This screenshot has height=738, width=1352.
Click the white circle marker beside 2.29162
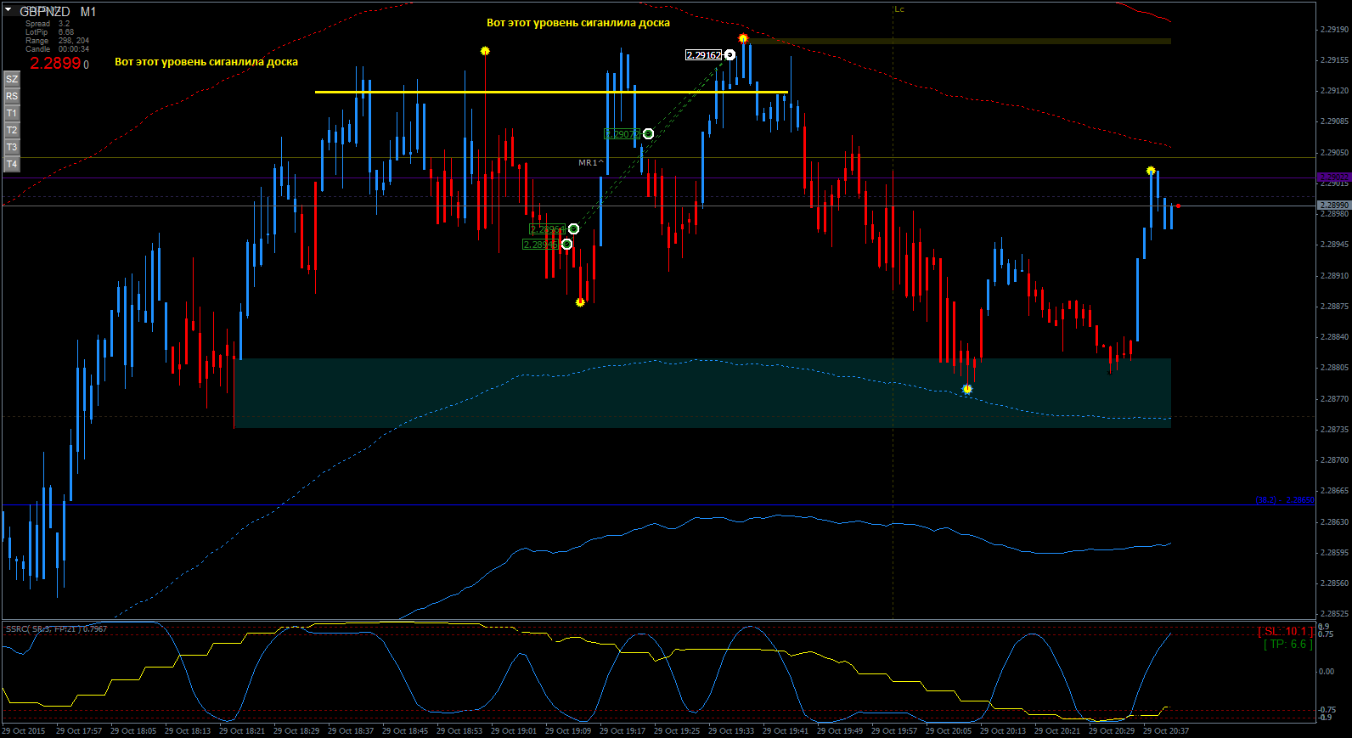[730, 55]
